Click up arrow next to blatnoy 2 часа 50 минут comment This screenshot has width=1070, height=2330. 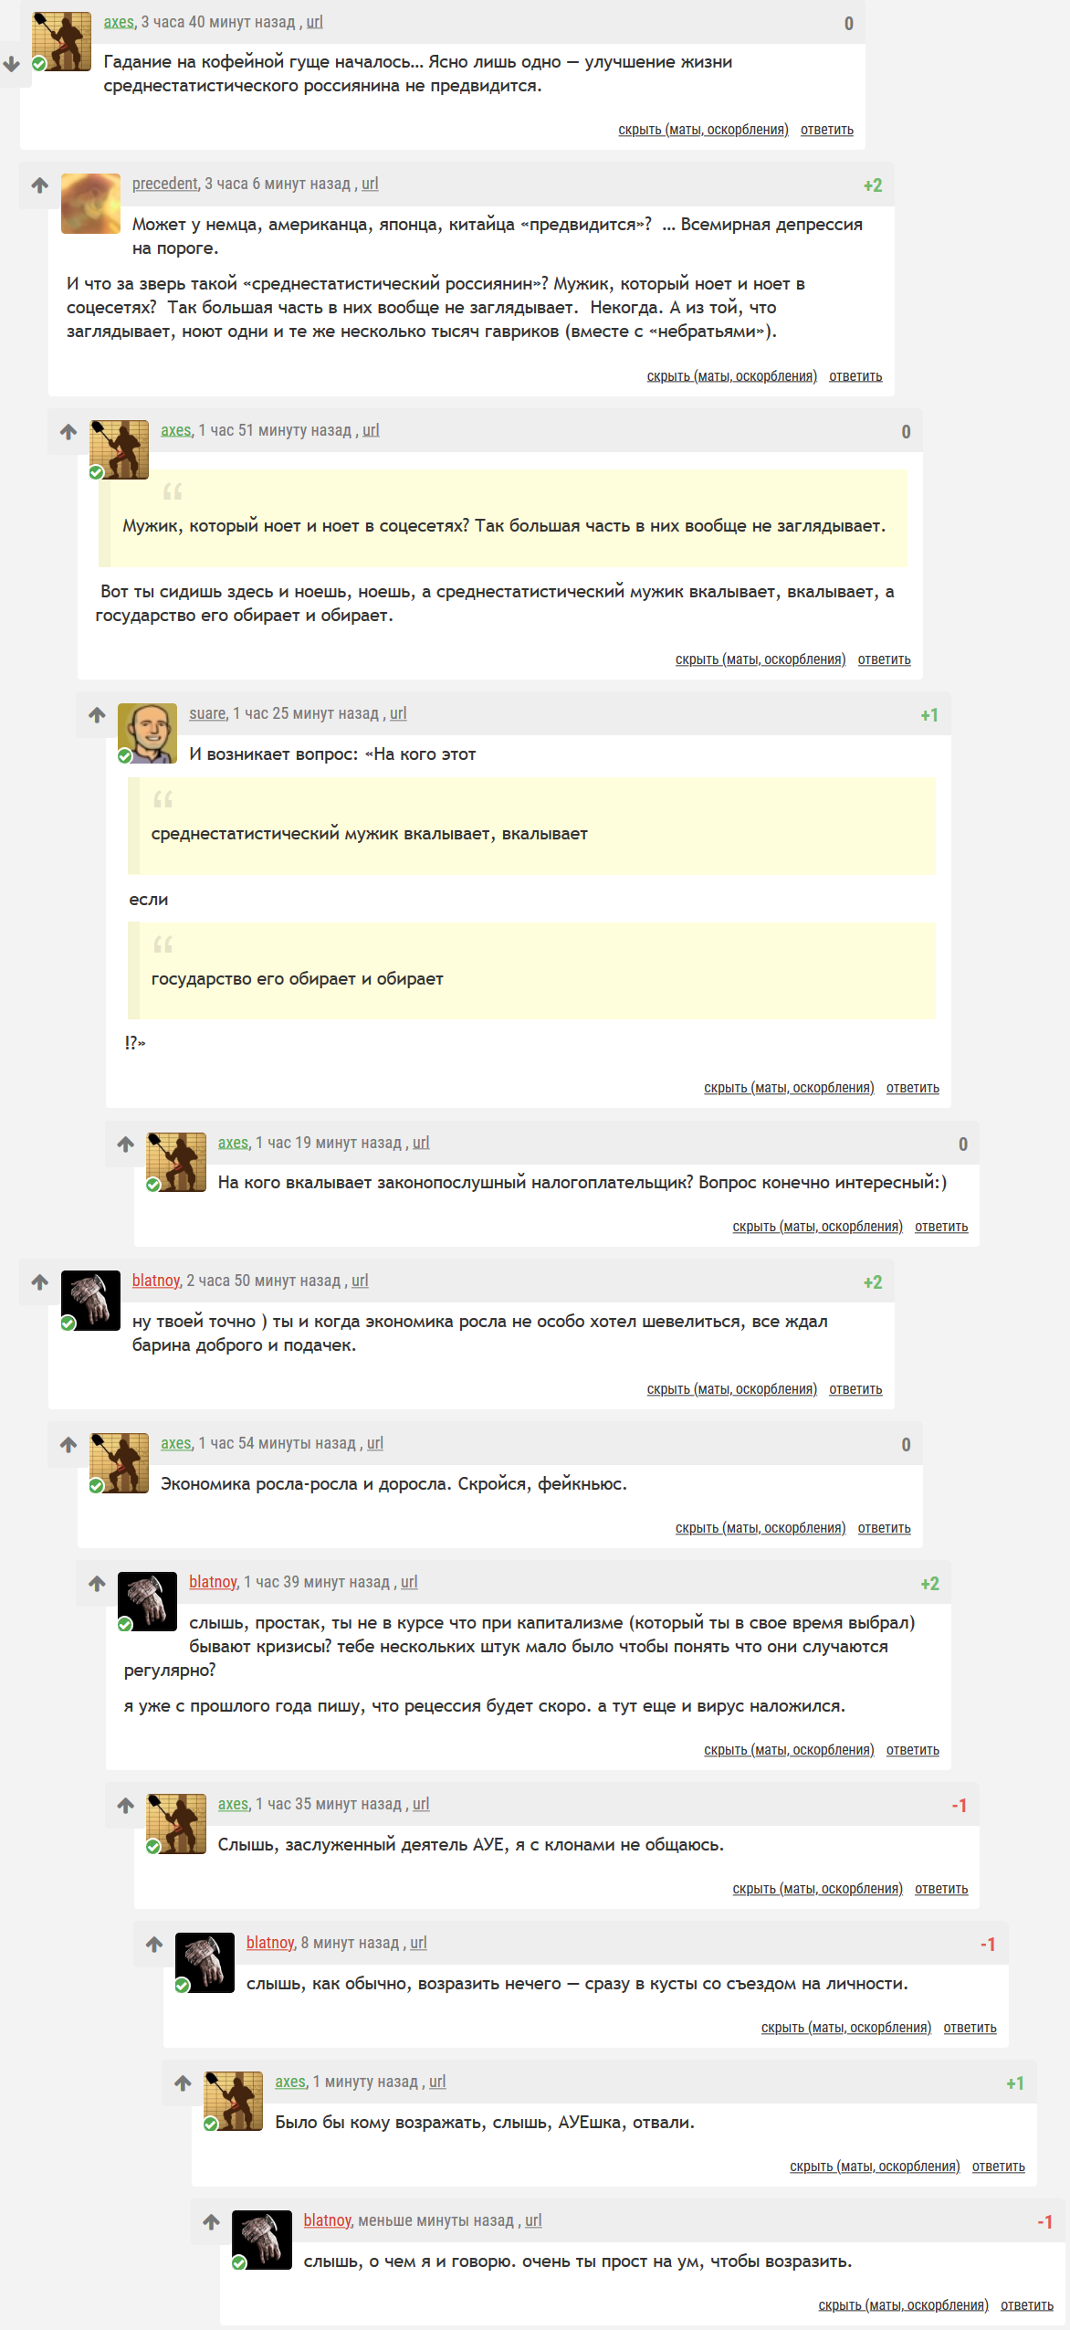point(40,1282)
